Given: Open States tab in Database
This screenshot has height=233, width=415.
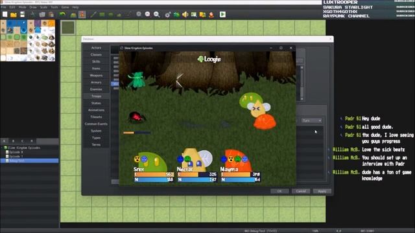Looking at the screenshot, I should 96,103.
